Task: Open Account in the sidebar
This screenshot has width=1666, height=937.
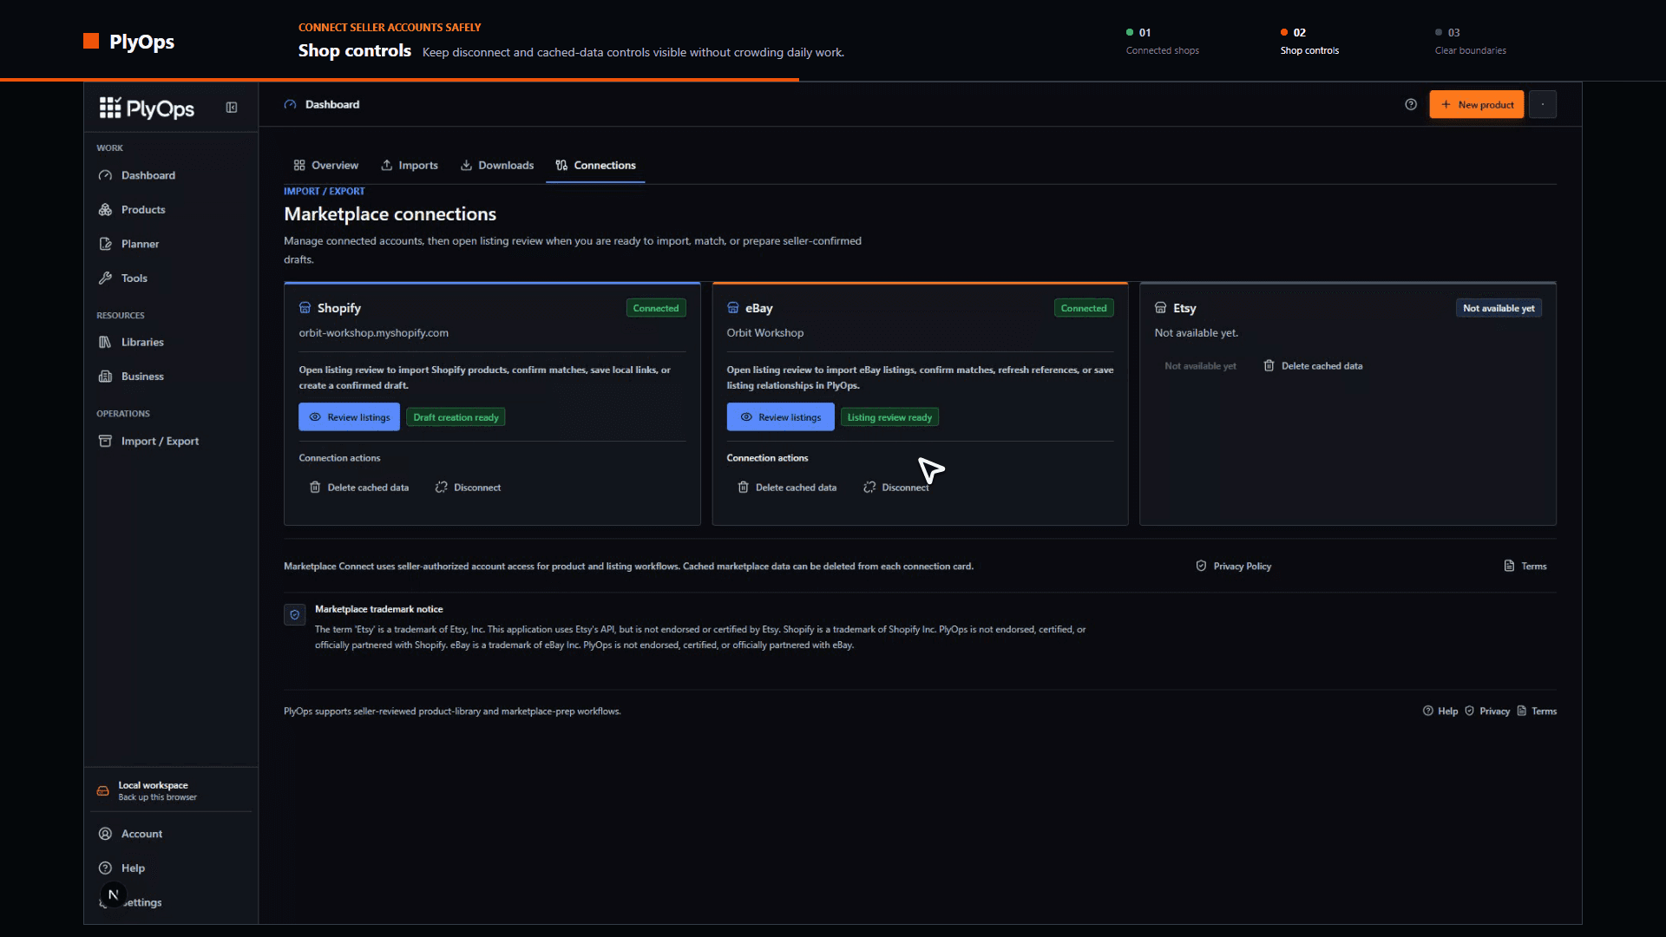Action: [x=171, y=834]
